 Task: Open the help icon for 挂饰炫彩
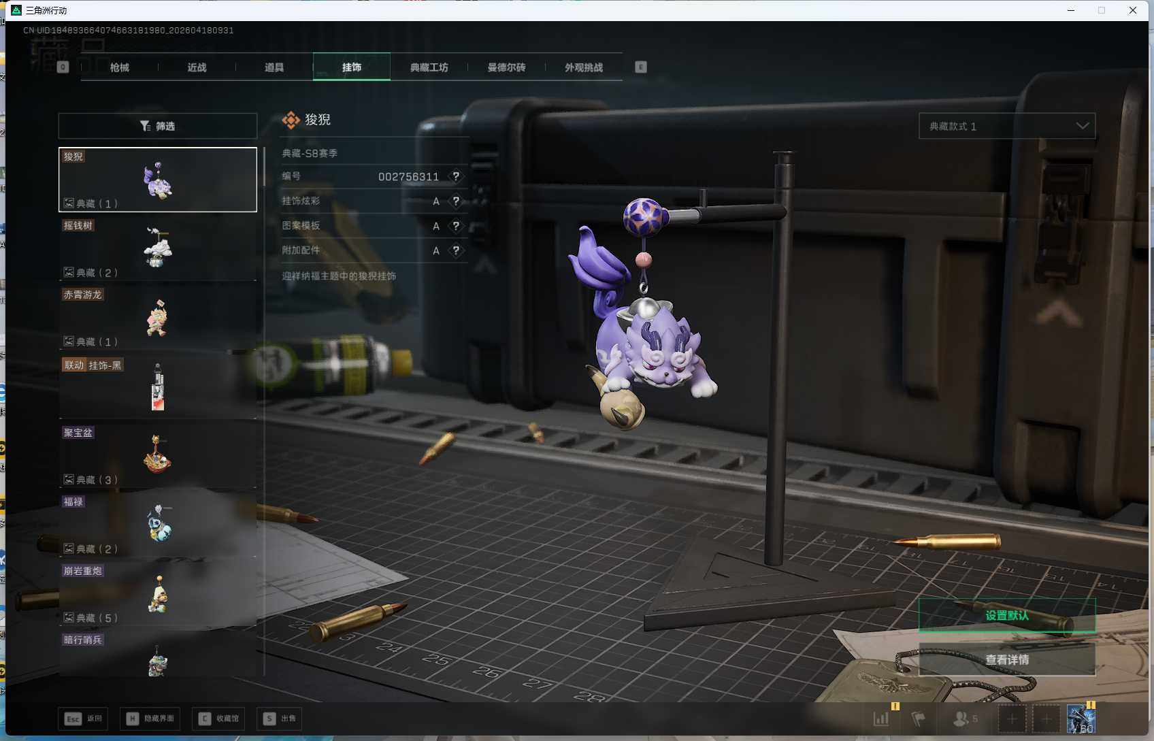pos(456,201)
